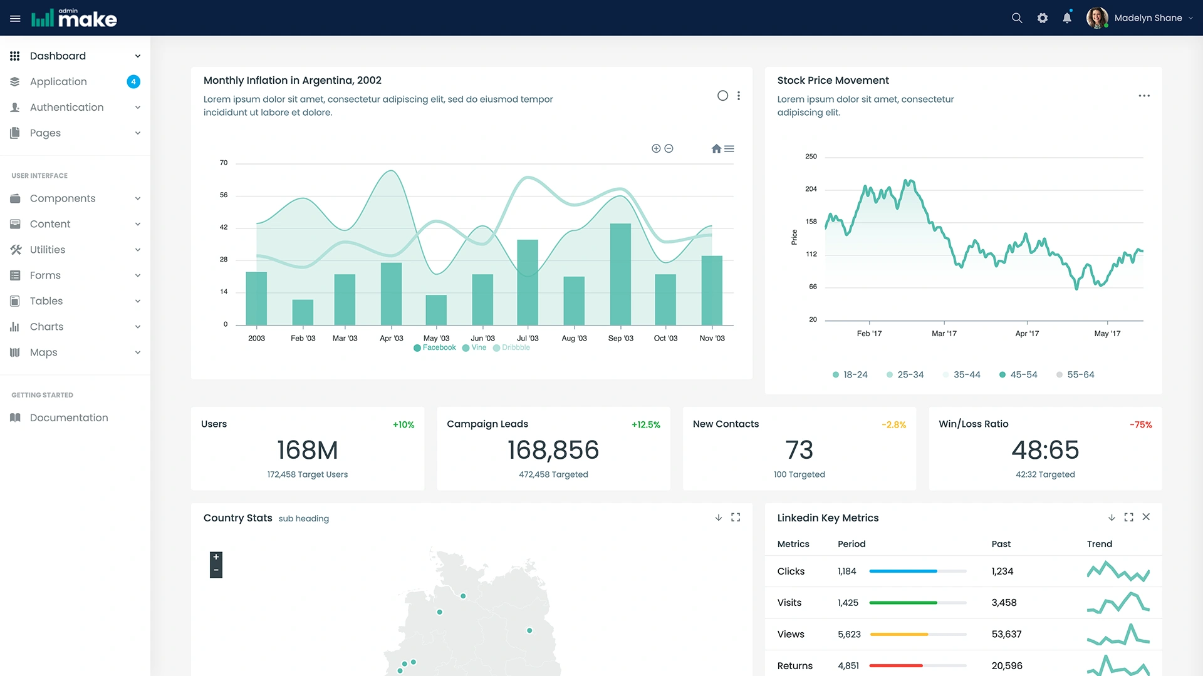Click the Utilities tools icon
The height and width of the screenshot is (676, 1203).
(16, 250)
